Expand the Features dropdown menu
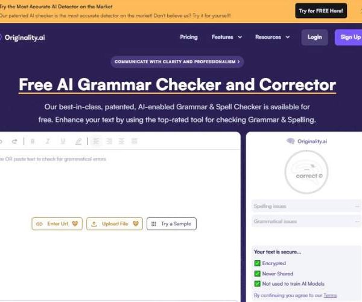This screenshot has width=362, height=302. pyautogui.click(x=227, y=37)
